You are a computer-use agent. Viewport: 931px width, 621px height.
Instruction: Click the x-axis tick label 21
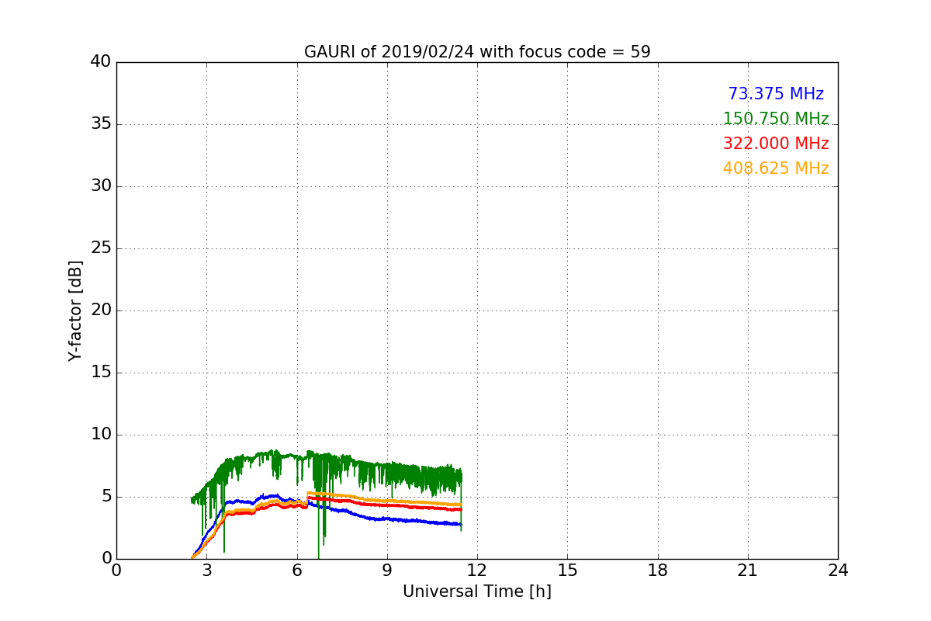point(748,570)
